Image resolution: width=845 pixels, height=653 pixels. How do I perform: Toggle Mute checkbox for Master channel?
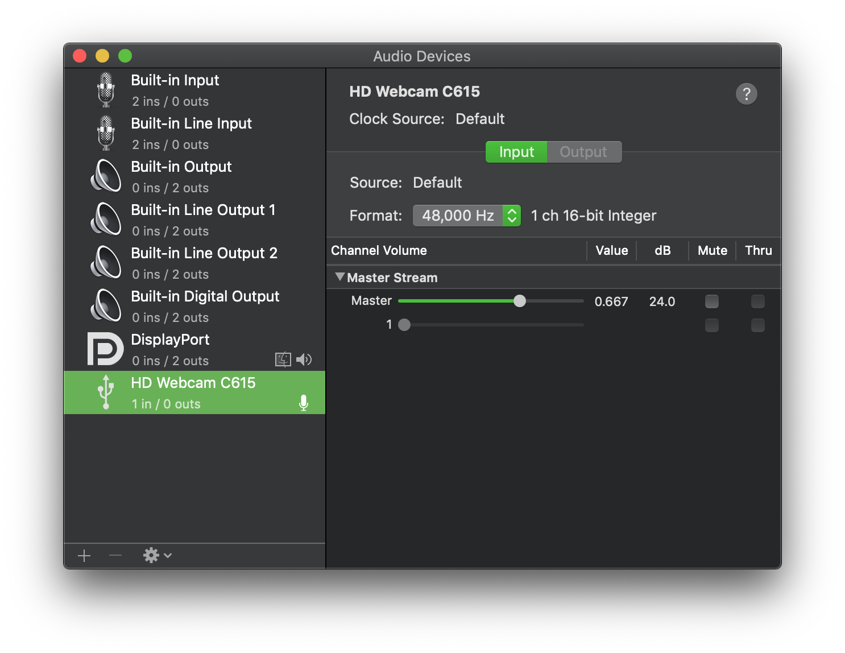coord(712,301)
